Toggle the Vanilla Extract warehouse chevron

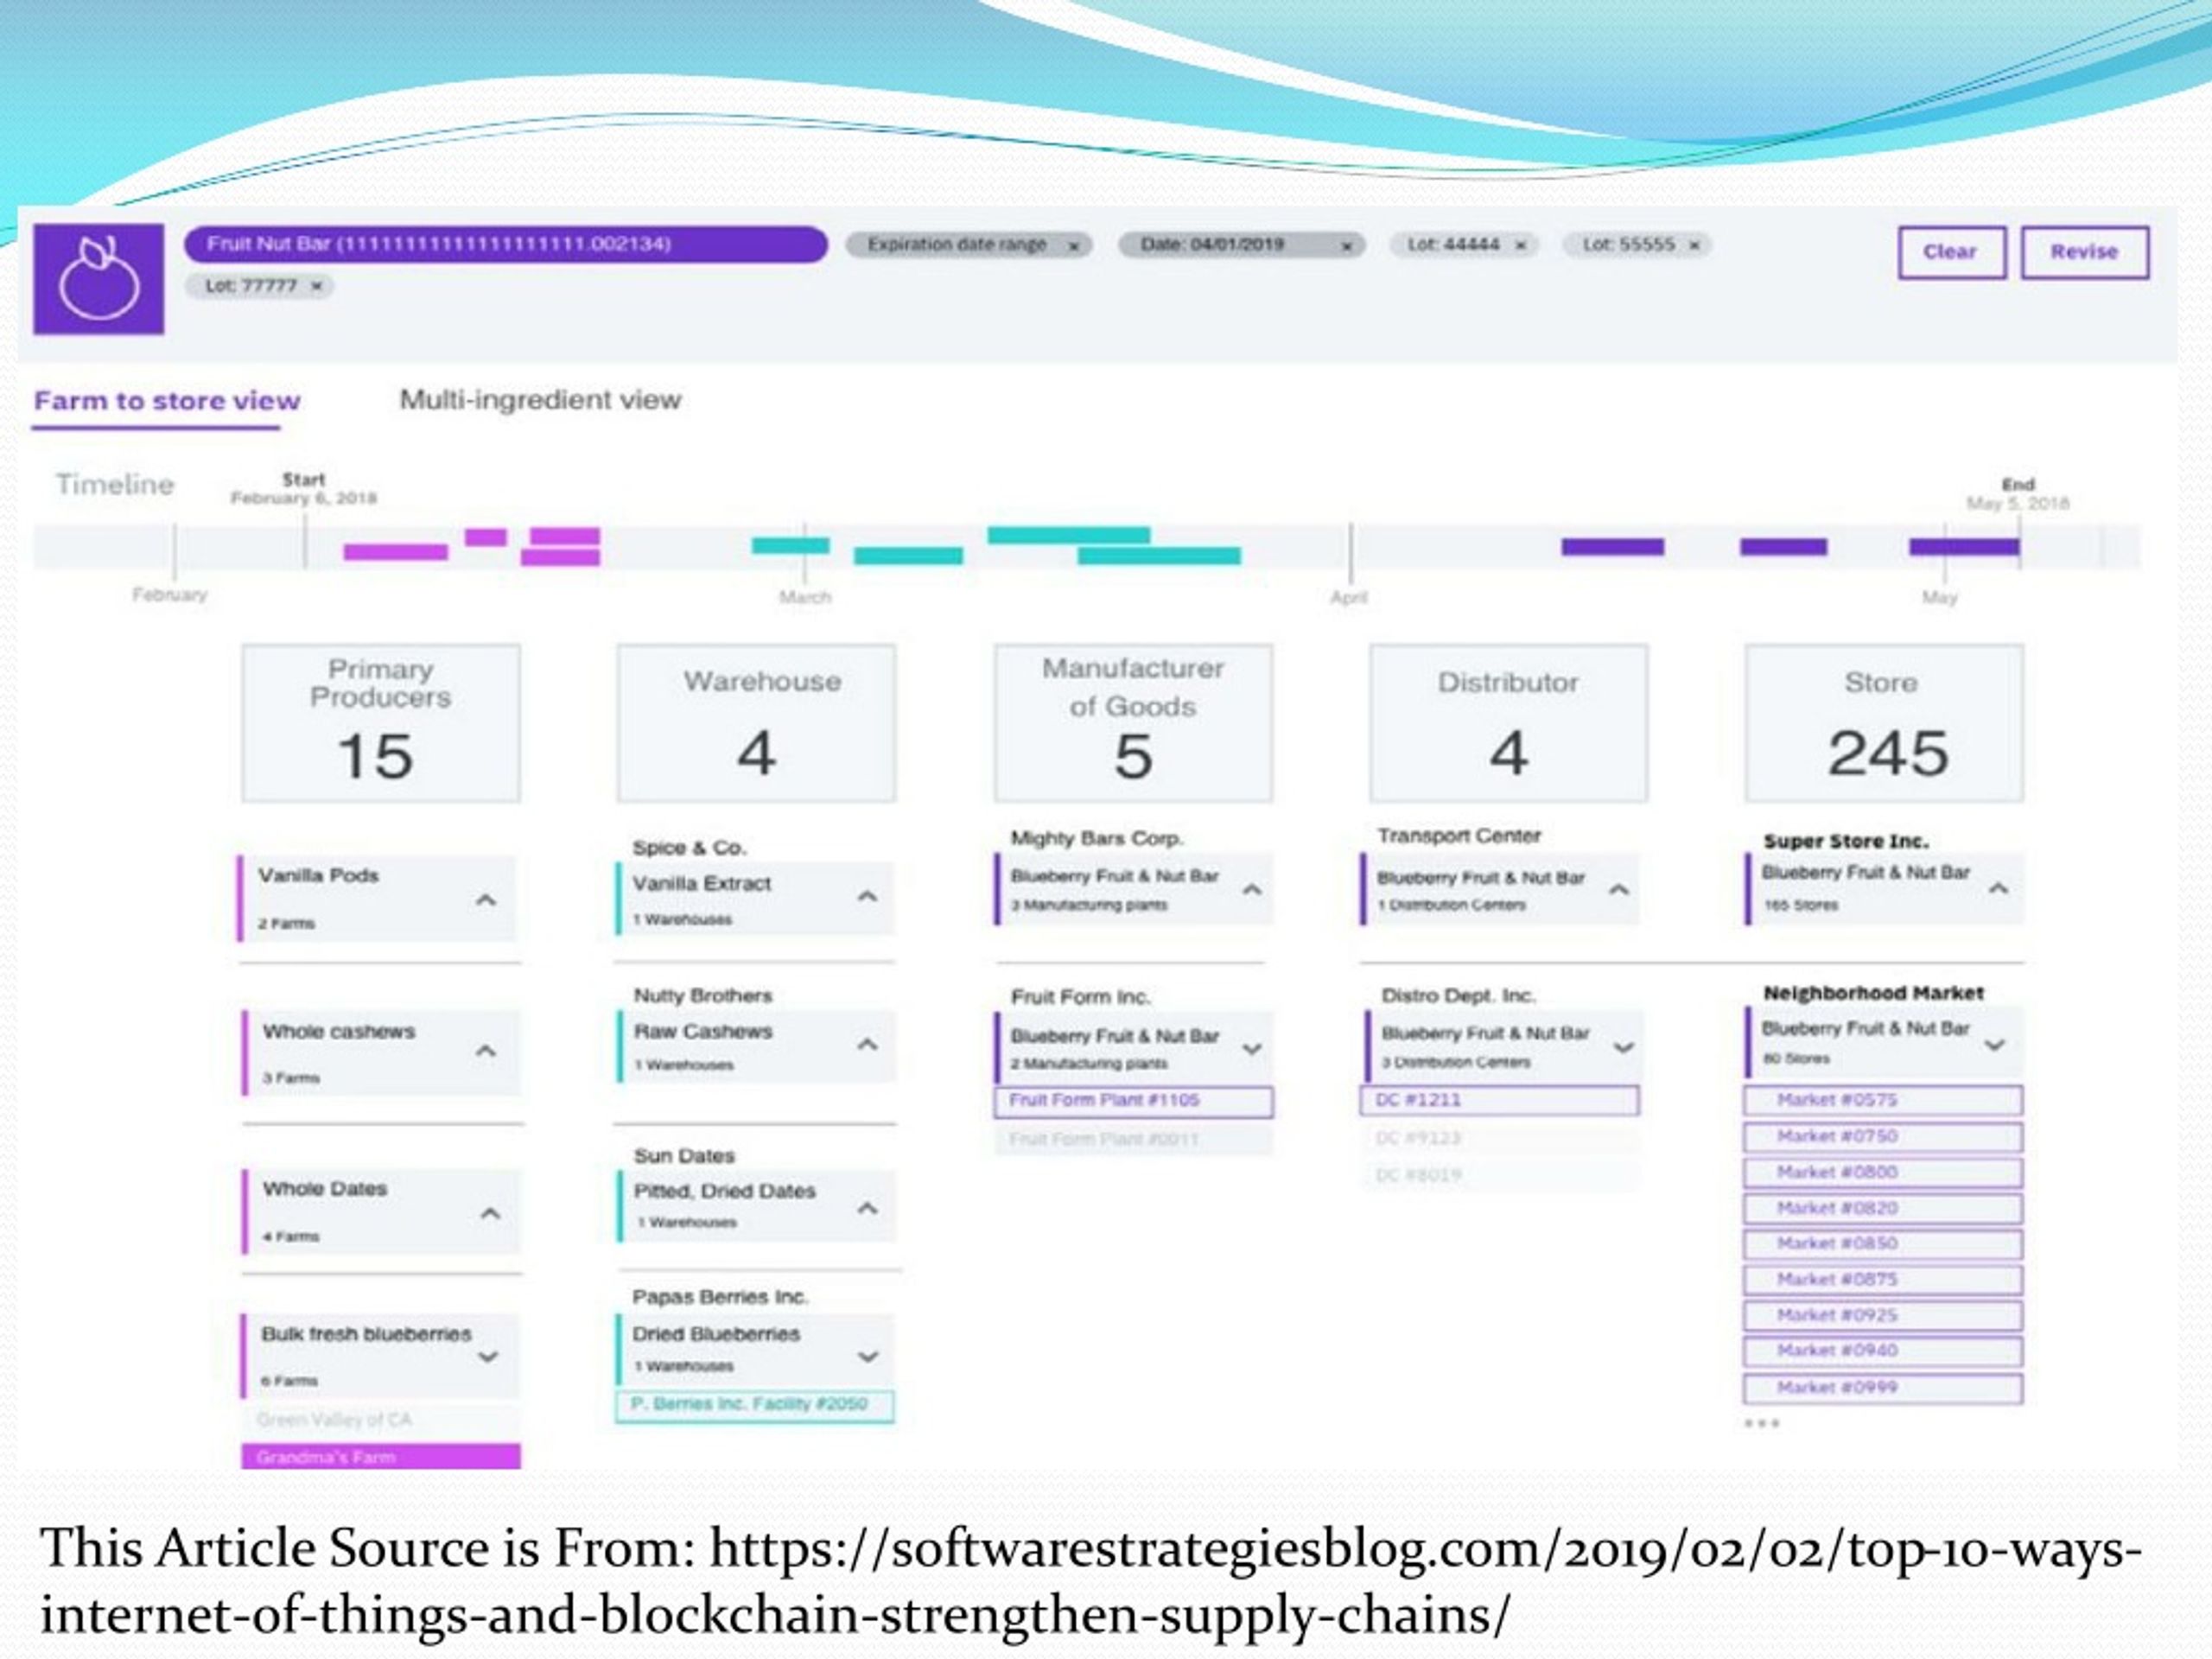point(867,897)
